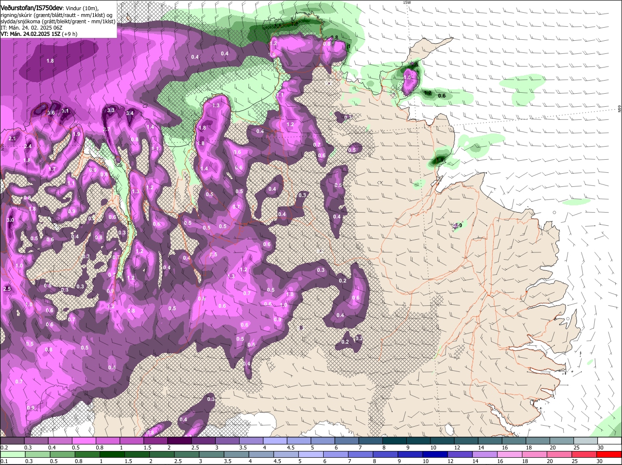The width and height of the screenshot is (622, 465).
Task: Click the 1.7 snowfall value on the map
Action: coord(53,169)
